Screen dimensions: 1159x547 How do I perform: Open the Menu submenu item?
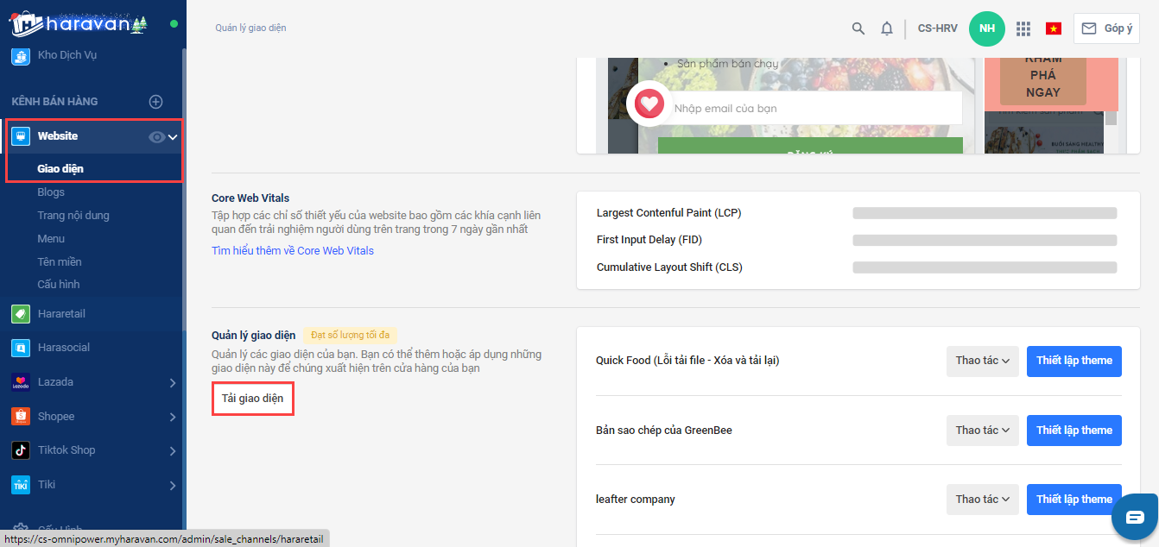[51, 238]
